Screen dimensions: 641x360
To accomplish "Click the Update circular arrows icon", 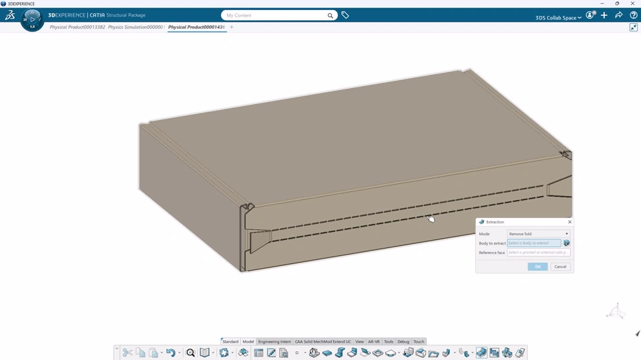I will point(224,352).
